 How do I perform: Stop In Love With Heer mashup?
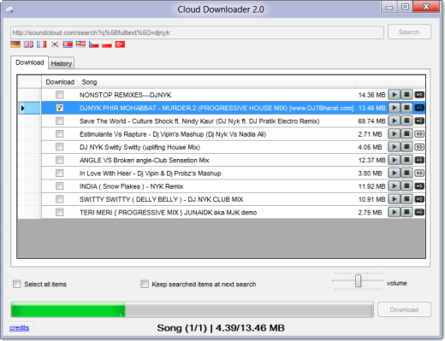pos(406,173)
